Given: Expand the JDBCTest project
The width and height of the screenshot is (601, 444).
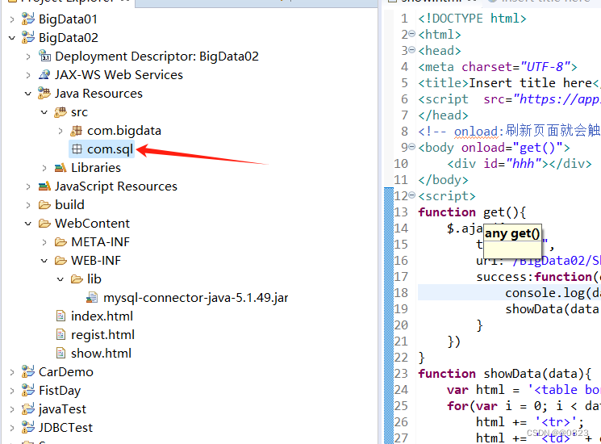Looking at the screenshot, I should click(x=12, y=428).
